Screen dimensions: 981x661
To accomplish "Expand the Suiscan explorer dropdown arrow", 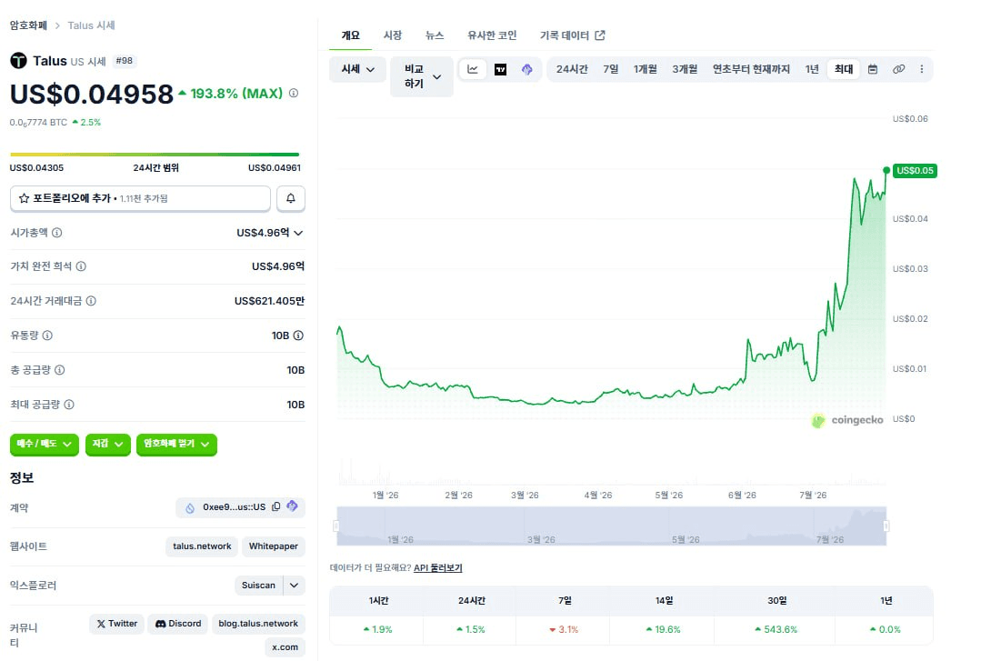I will pyautogui.click(x=294, y=586).
